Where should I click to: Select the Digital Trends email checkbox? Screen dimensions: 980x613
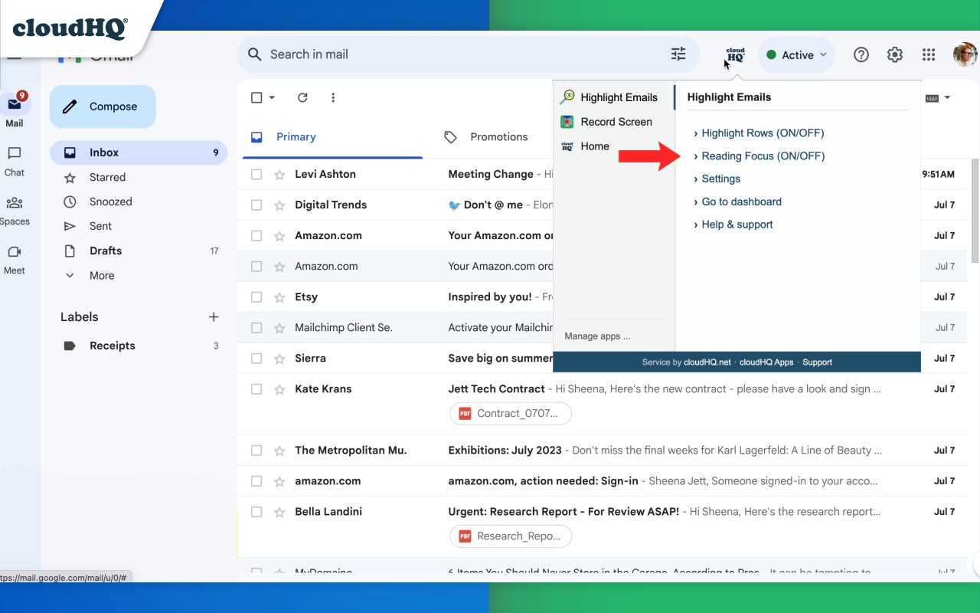click(x=256, y=205)
